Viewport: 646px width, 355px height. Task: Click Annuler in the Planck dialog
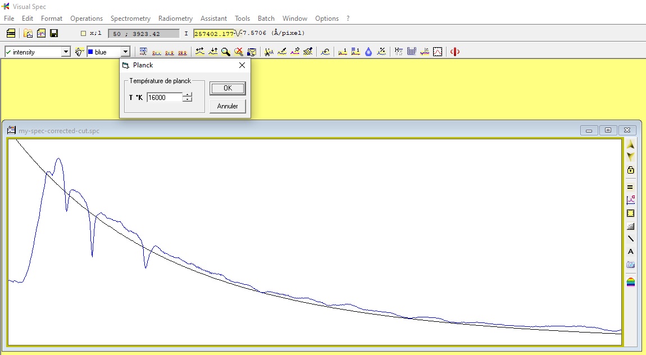228,106
